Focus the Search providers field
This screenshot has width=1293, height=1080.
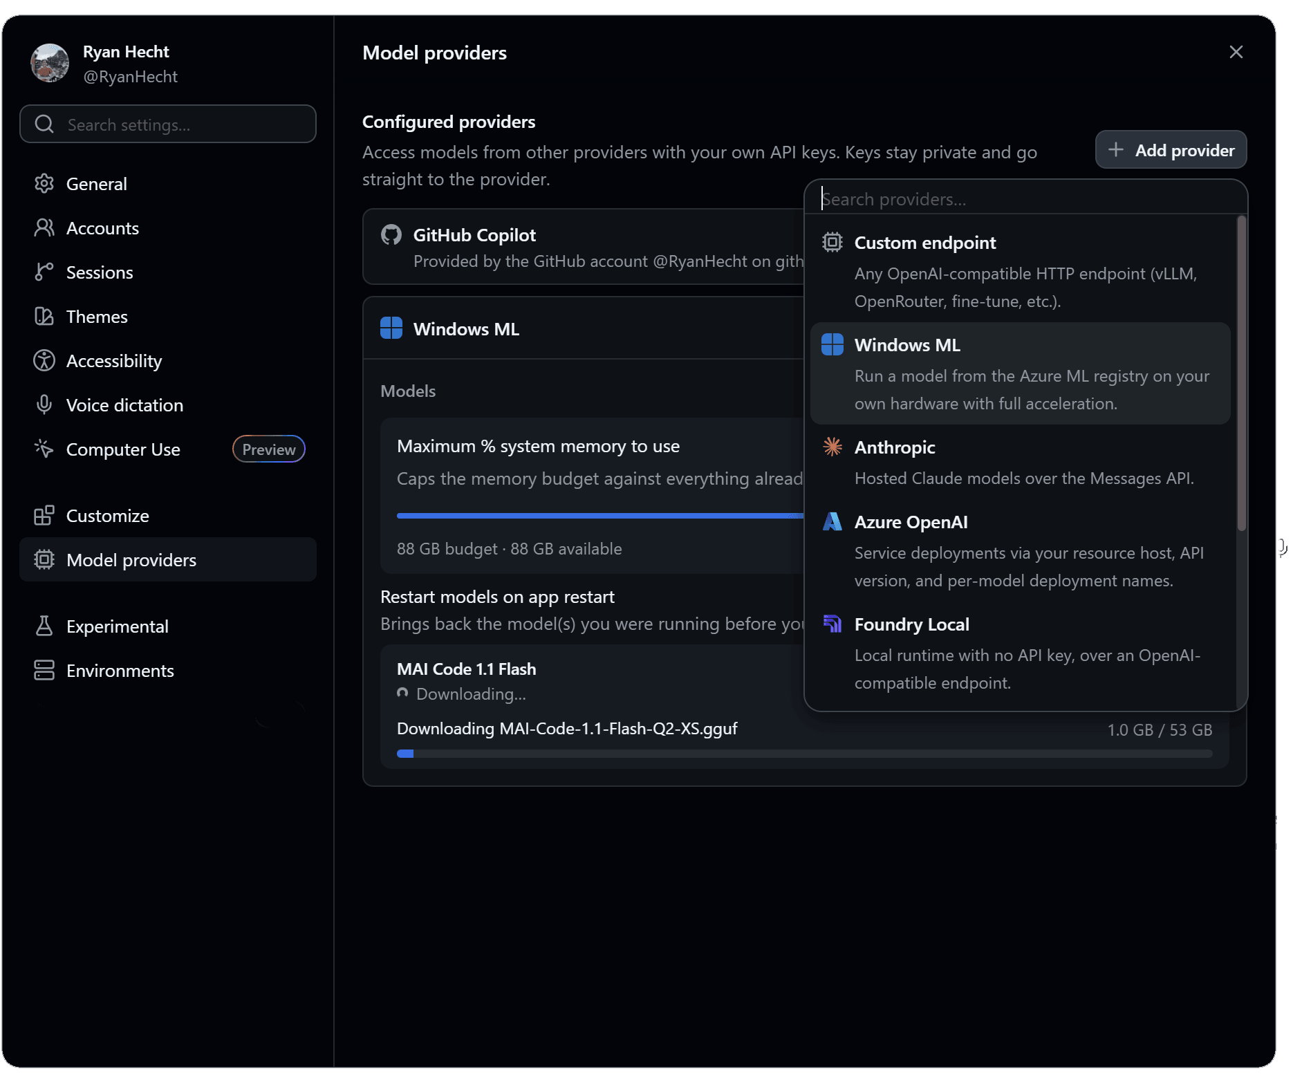point(1026,199)
